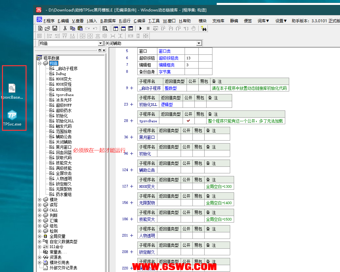The height and width of the screenshot is (272, 340).
Task: Click the paste clipboard icon
Action: [80, 29]
